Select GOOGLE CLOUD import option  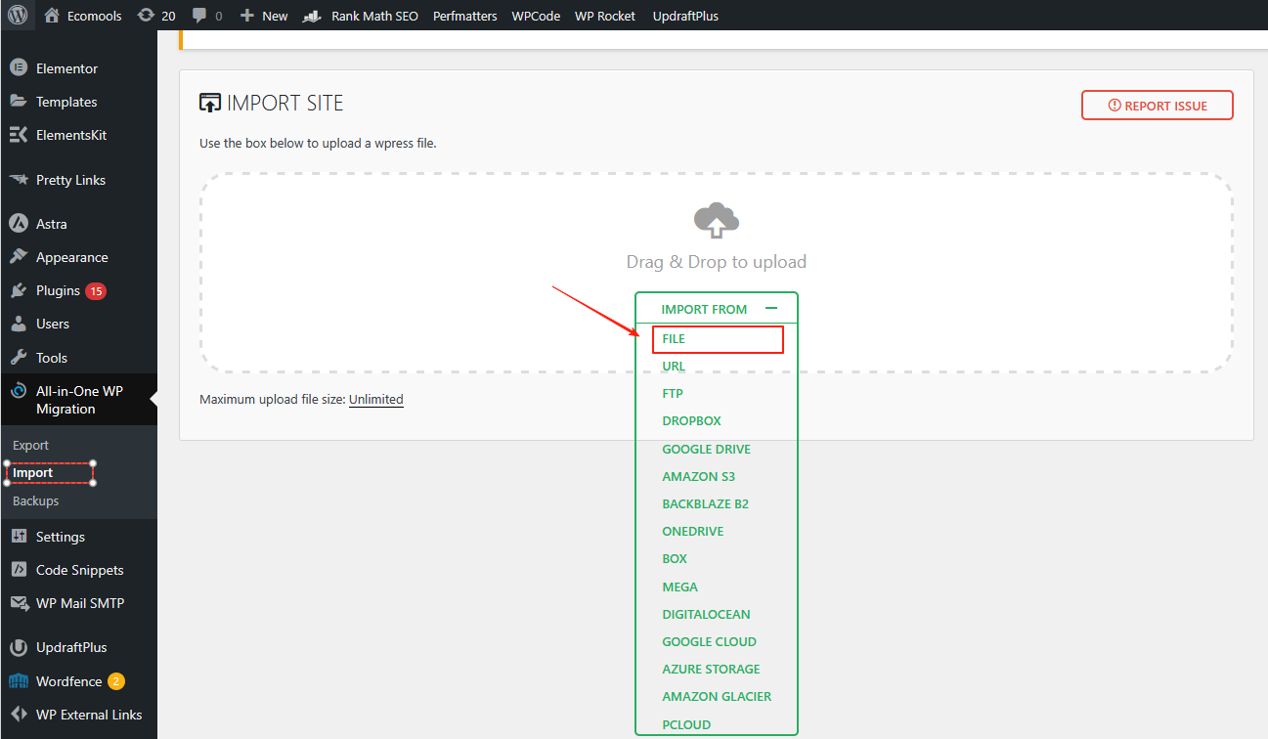pyautogui.click(x=709, y=641)
